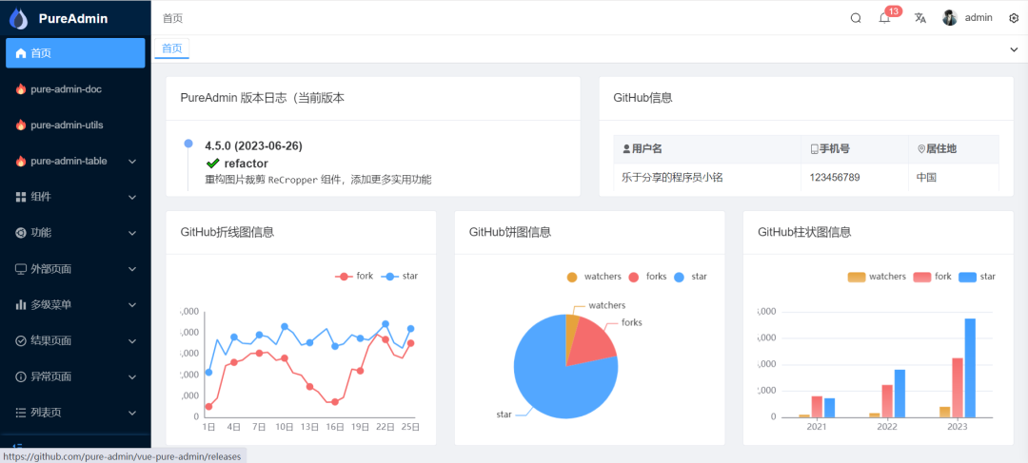Open the pure-admin-doc menu item
The height and width of the screenshot is (463, 1028).
(x=75, y=89)
